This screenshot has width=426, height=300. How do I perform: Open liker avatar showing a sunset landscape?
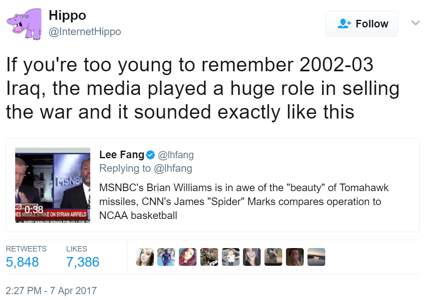[316, 257]
